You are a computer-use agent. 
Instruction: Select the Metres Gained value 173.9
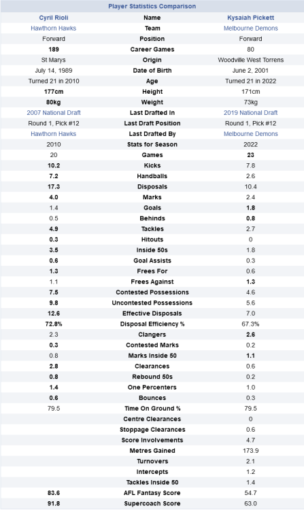251,451
